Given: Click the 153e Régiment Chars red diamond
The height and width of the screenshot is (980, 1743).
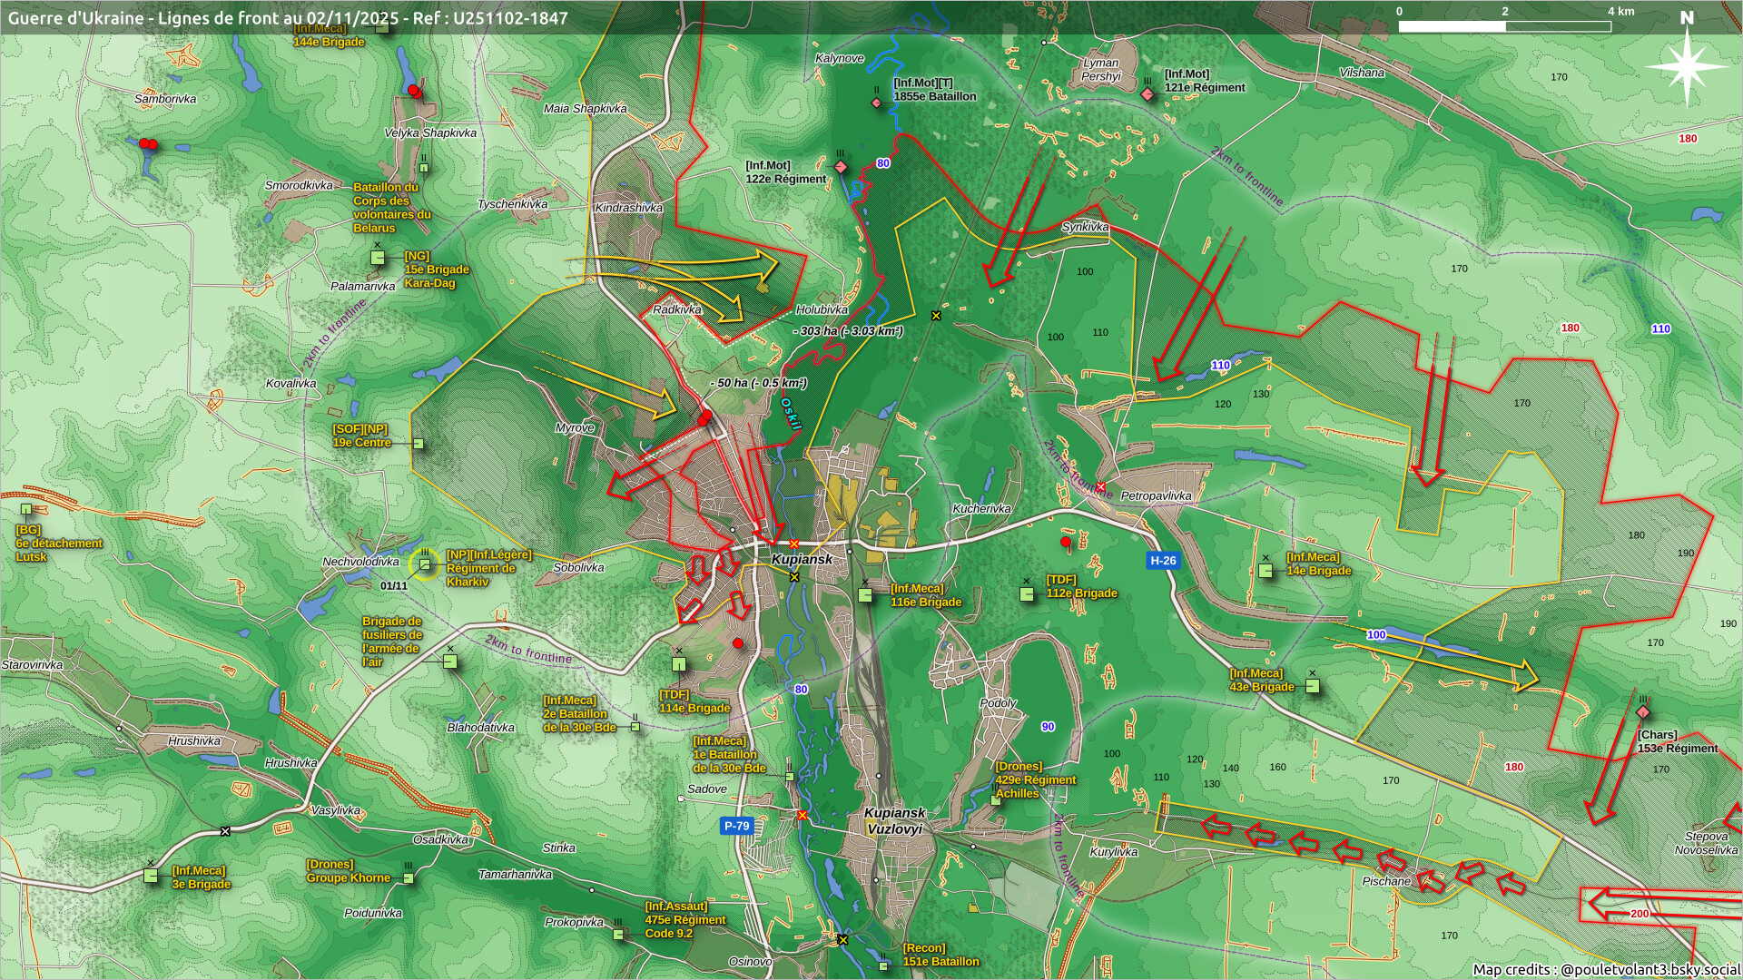Looking at the screenshot, I should click(x=1643, y=712).
